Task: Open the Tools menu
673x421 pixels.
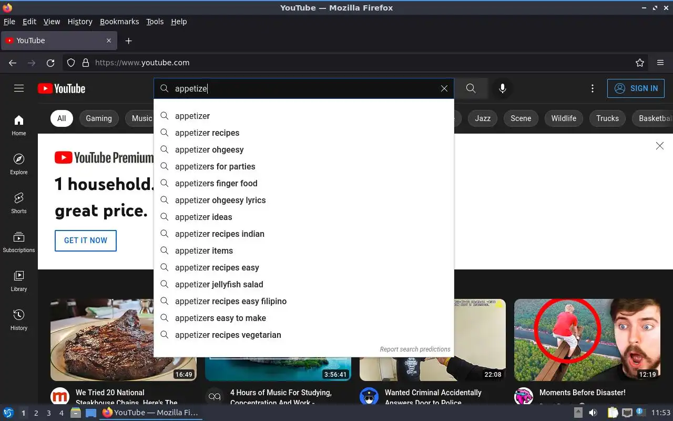Action: point(155,22)
